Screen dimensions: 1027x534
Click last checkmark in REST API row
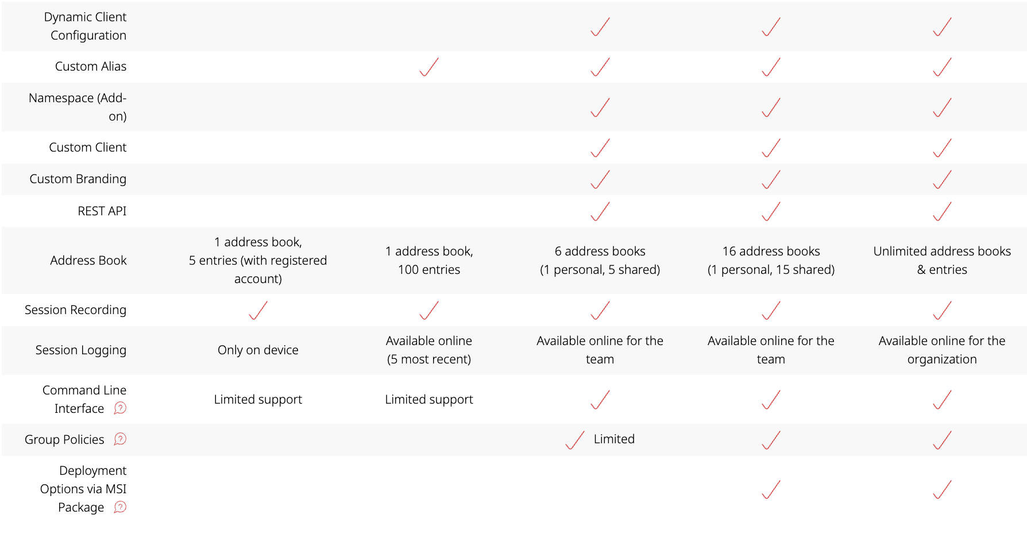[x=942, y=211]
